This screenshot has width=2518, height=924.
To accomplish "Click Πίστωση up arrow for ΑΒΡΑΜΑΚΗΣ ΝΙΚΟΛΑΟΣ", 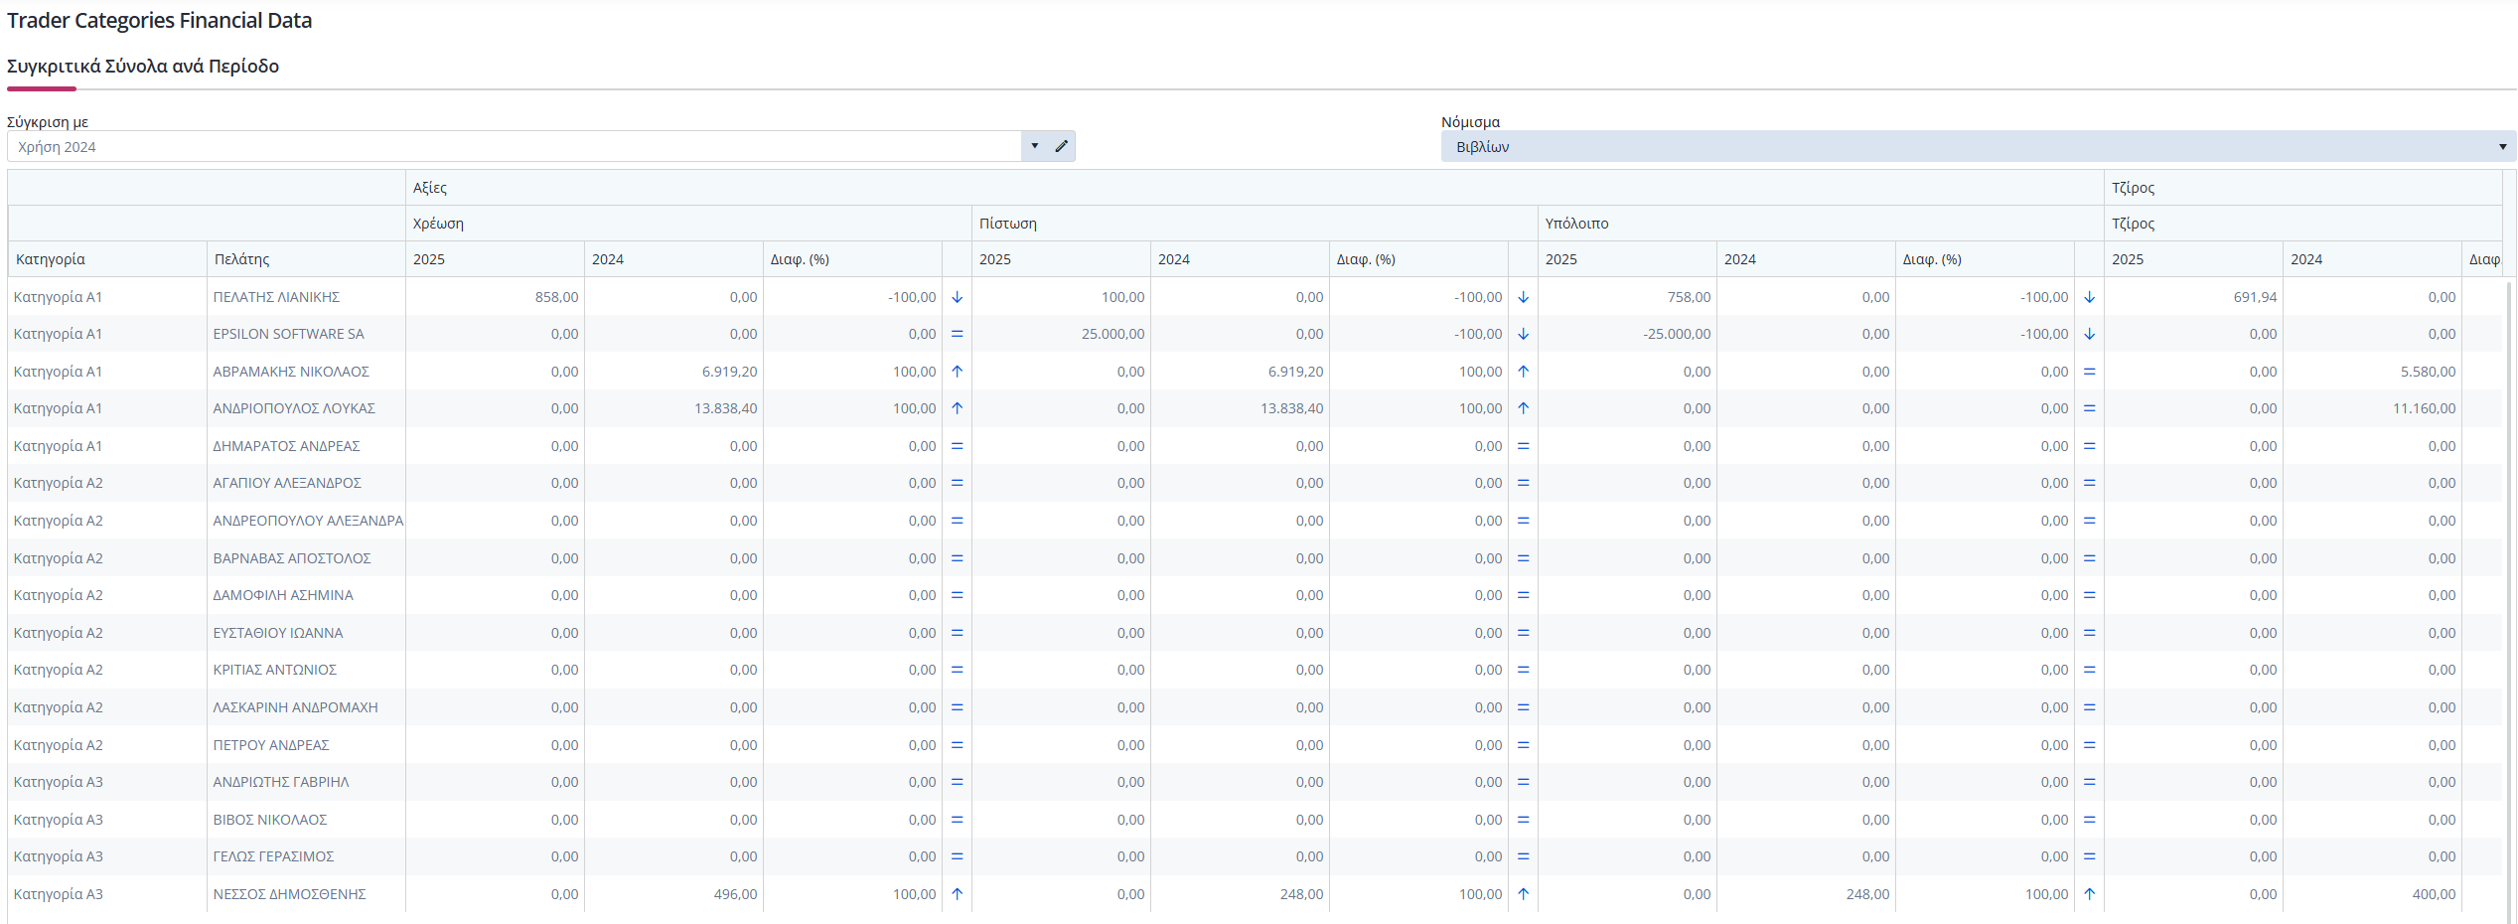I will 1524,372.
